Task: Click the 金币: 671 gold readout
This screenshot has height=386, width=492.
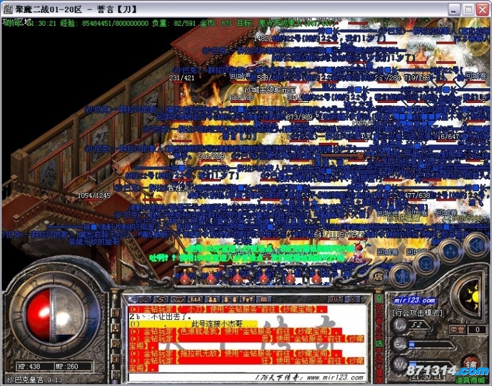Action: 216,23
